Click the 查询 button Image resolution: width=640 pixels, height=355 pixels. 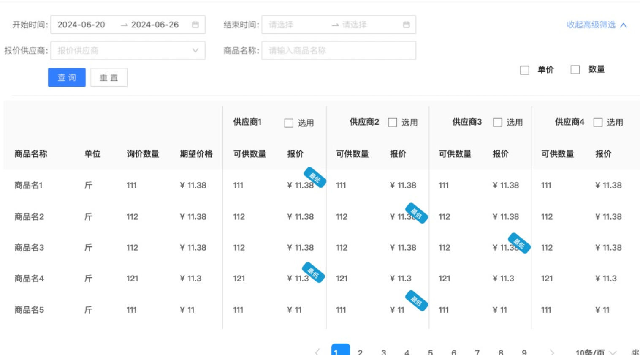[x=67, y=77]
